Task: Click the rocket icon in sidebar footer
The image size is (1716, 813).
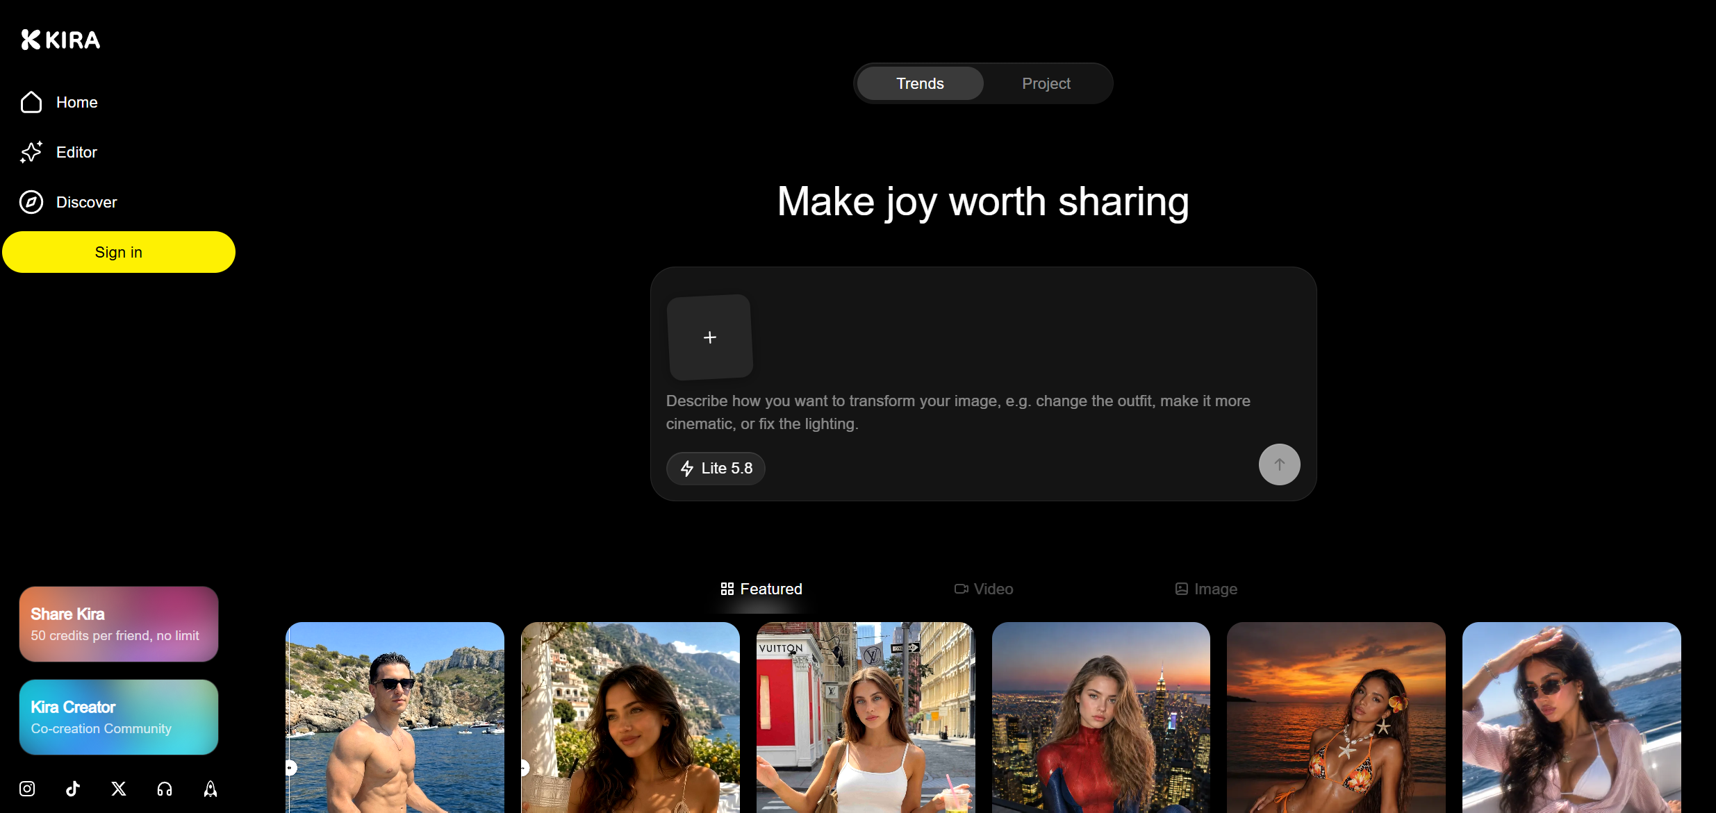Action: (211, 789)
